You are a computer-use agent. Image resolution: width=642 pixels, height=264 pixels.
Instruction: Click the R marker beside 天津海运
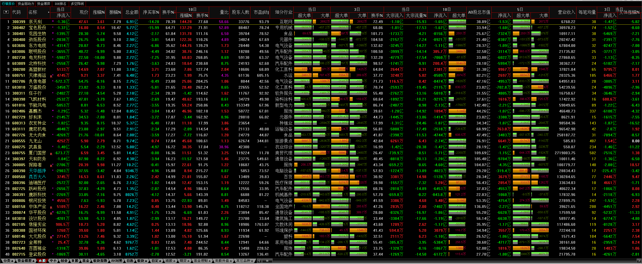[51, 76]
